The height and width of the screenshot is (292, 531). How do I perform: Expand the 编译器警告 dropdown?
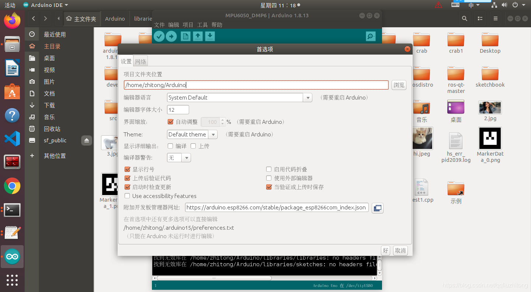tap(187, 157)
